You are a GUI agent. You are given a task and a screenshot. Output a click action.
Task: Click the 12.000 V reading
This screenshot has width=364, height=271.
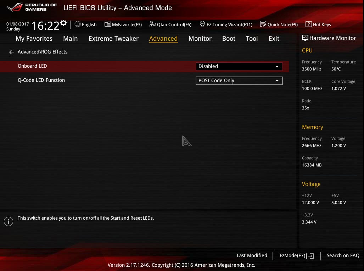310,203
